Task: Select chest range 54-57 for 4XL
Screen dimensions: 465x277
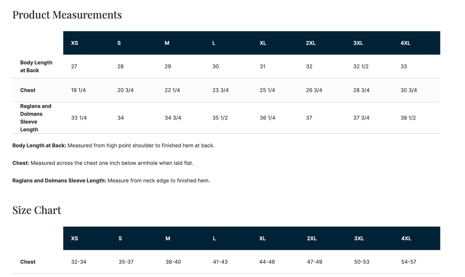Action: coord(409,262)
